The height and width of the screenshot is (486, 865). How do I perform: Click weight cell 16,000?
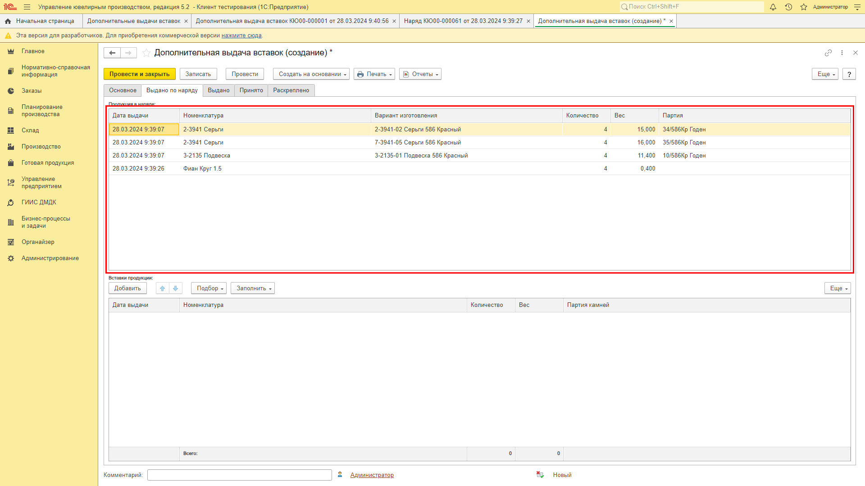click(635, 143)
